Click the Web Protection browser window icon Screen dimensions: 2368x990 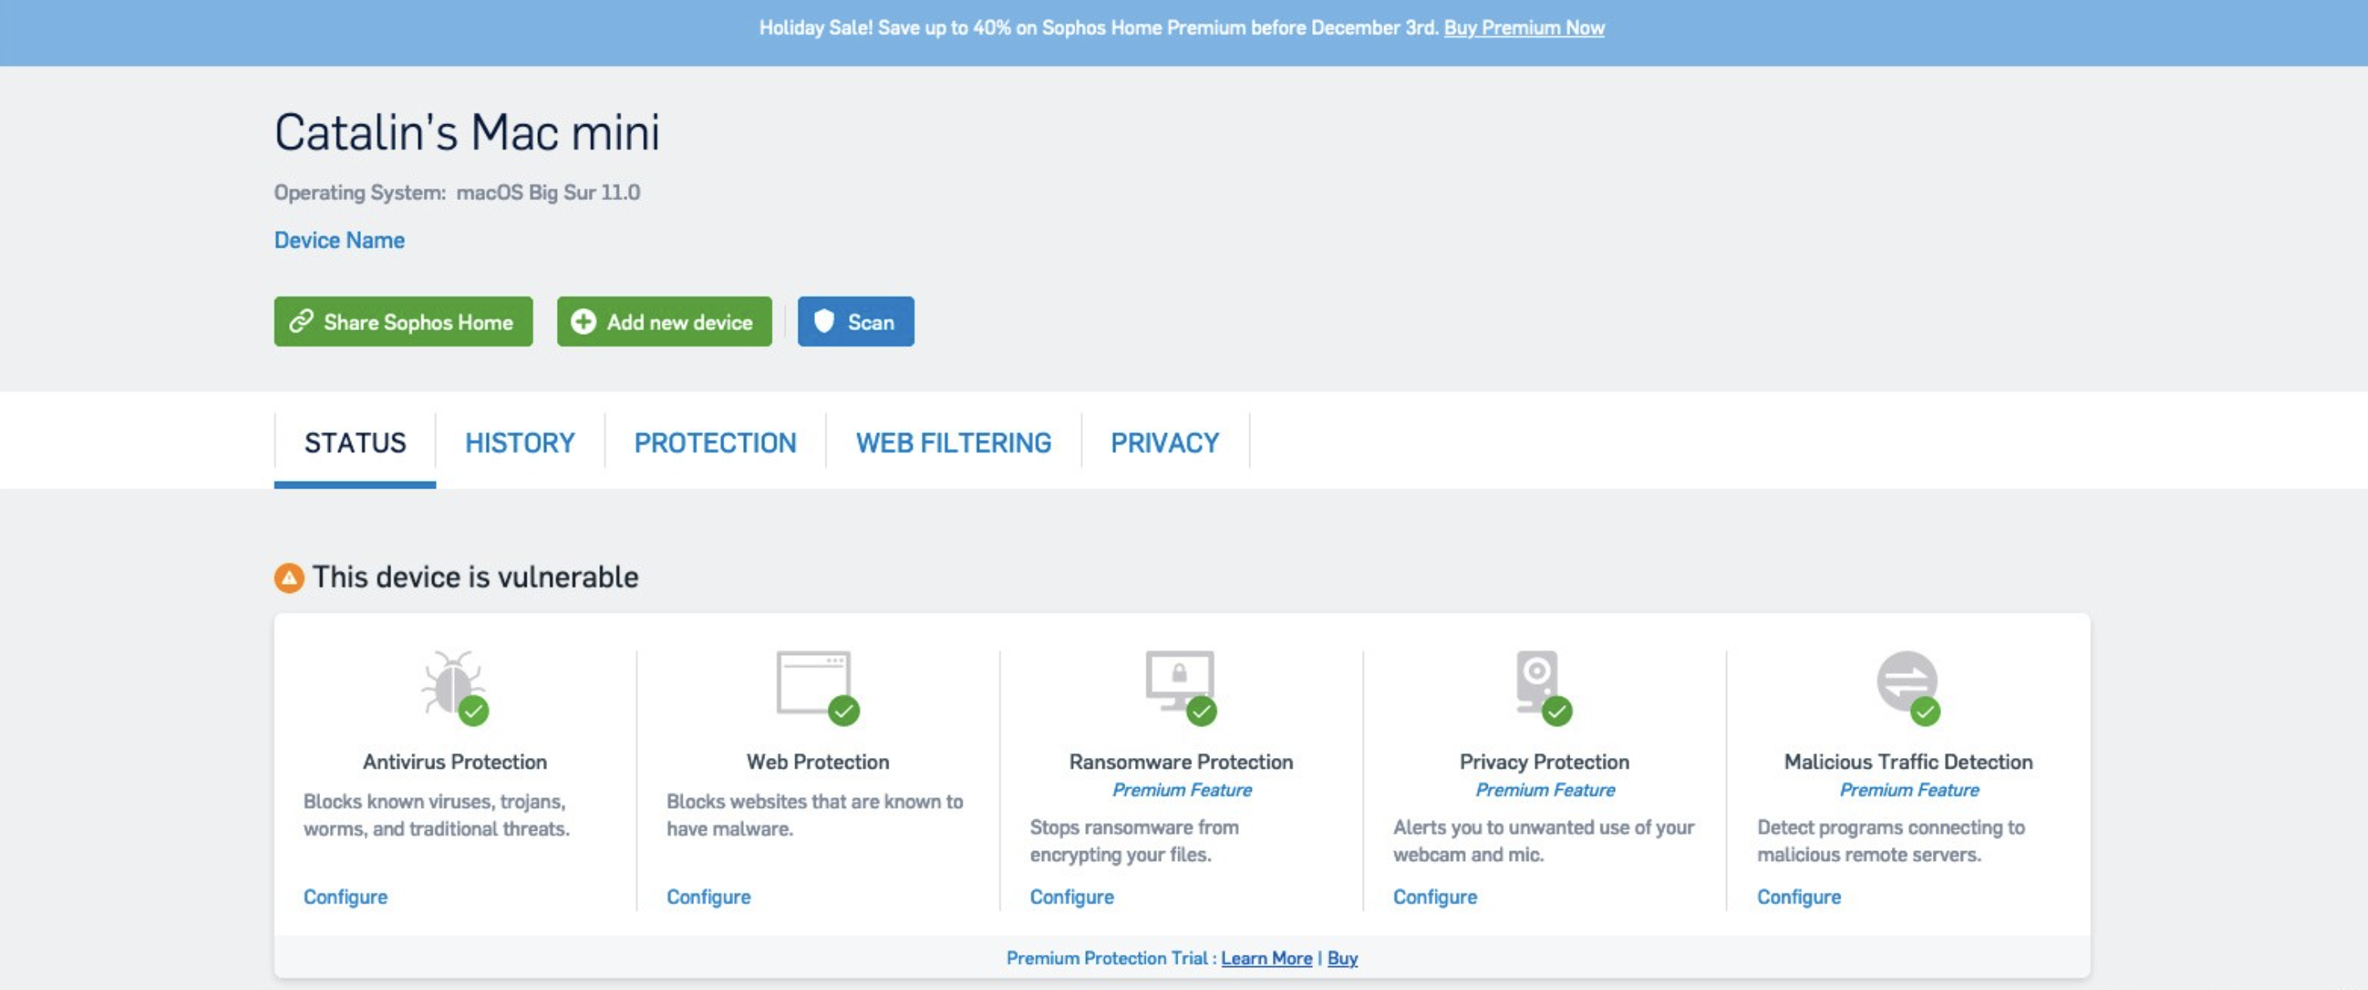pyautogui.click(x=813, y=684)
